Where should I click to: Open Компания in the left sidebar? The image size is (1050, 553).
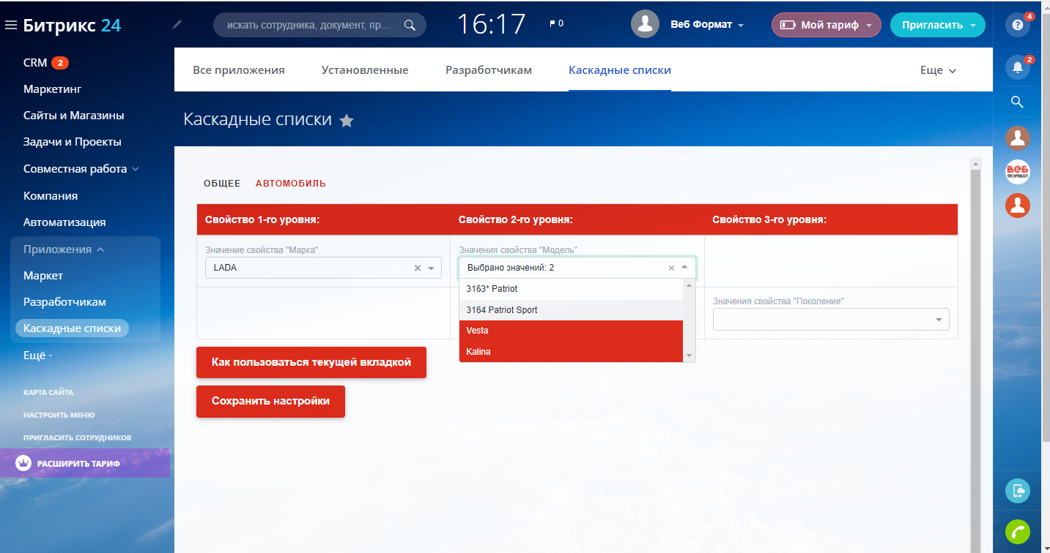tap(51, 196)
